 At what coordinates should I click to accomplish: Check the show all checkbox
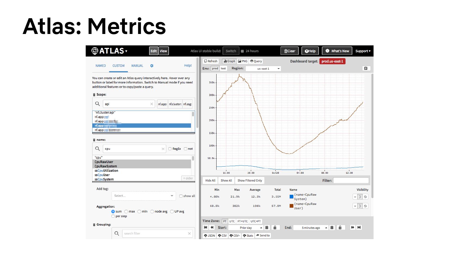181,196
